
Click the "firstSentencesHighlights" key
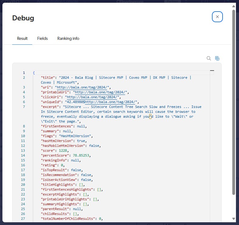click(x=67, y=189)
